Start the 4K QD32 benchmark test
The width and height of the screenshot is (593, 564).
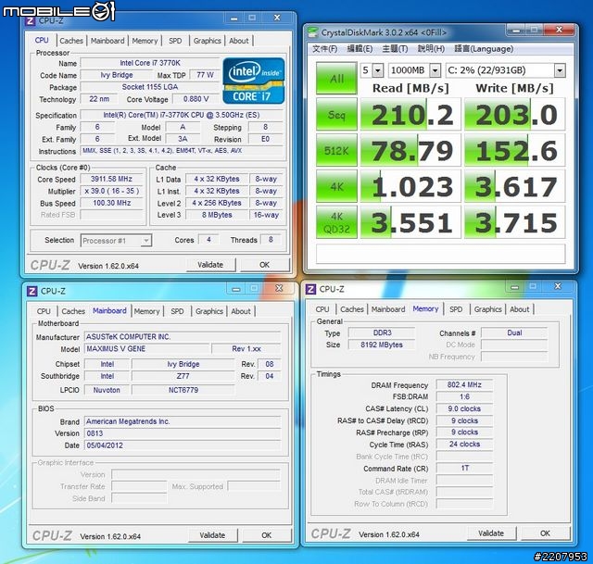(x=336, y=222)
